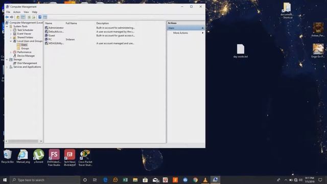
Task: Toggle the Show/Hide Console Tree icon
Action: pyautogui.click(x=23, y=17)
